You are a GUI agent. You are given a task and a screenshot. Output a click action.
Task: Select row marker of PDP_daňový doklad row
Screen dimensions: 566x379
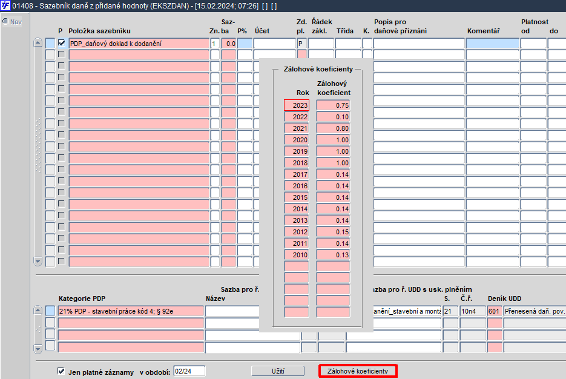tap(50, 44)
